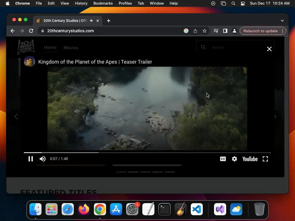Open the Tab menu
This screenshot has width=295, height=221.
(141, 3)
